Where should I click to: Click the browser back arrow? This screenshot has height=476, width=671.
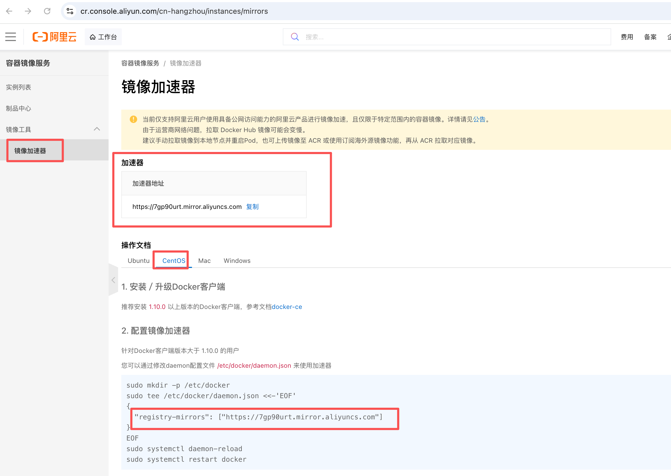pos(9,11)
